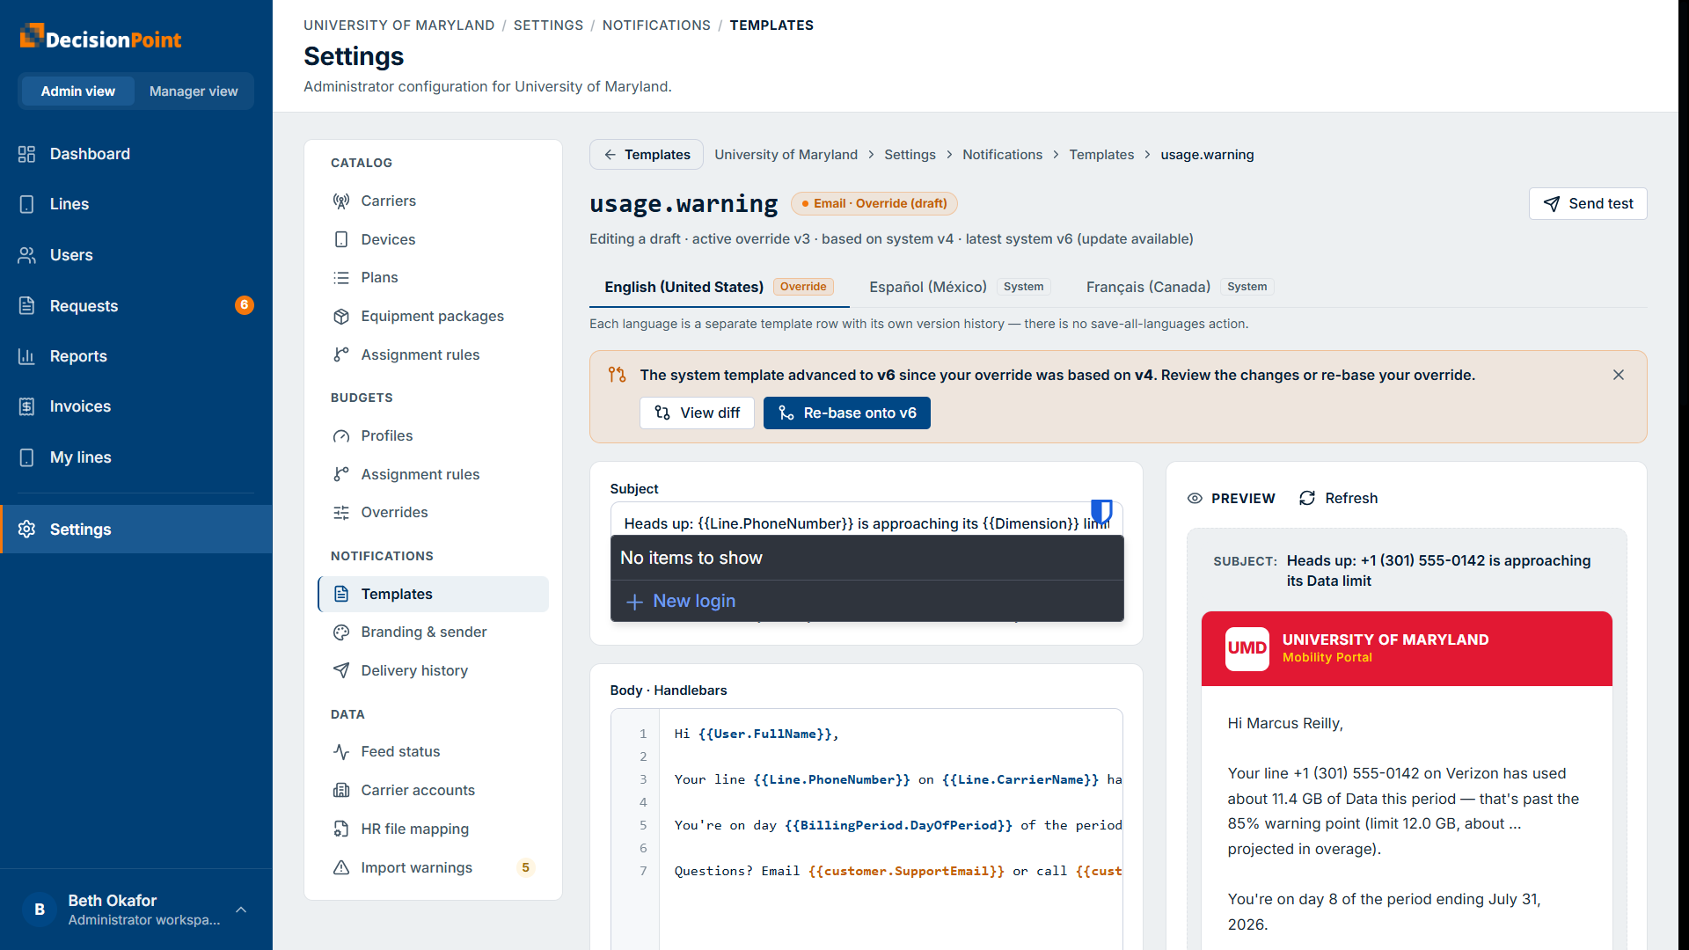Click the Feed status pulse icon
The image size is (1689, 950).
[341, 752]
